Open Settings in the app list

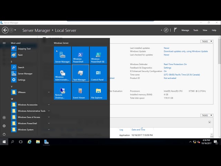[30, 80]
